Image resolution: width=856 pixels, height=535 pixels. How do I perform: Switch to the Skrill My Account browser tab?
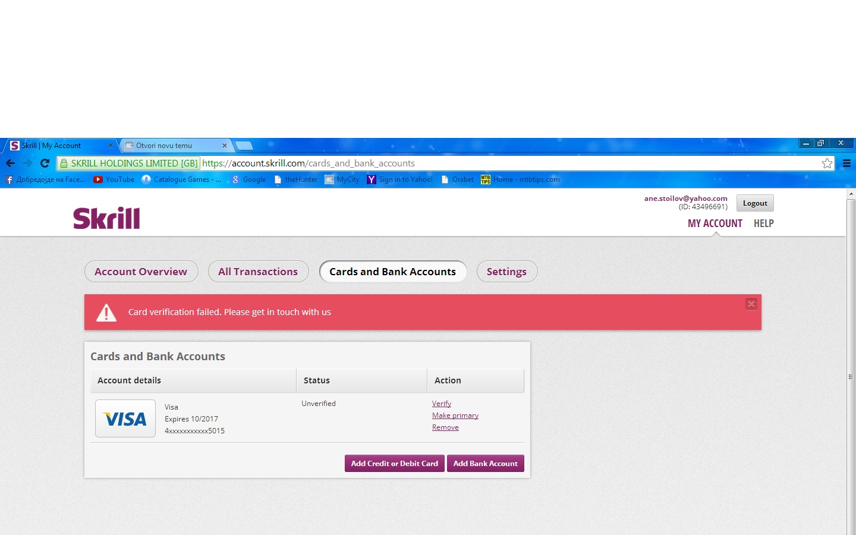[62, 146]
